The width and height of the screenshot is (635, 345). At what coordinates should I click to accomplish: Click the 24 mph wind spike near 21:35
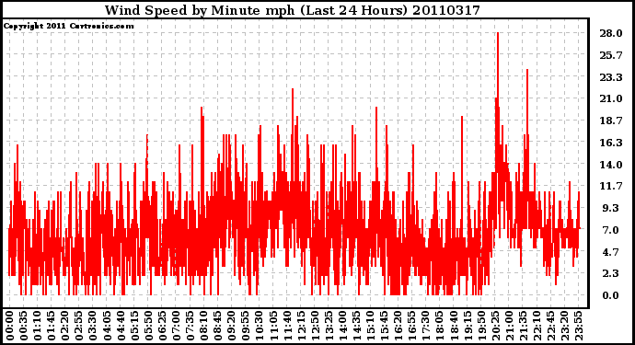pos(527,101)
